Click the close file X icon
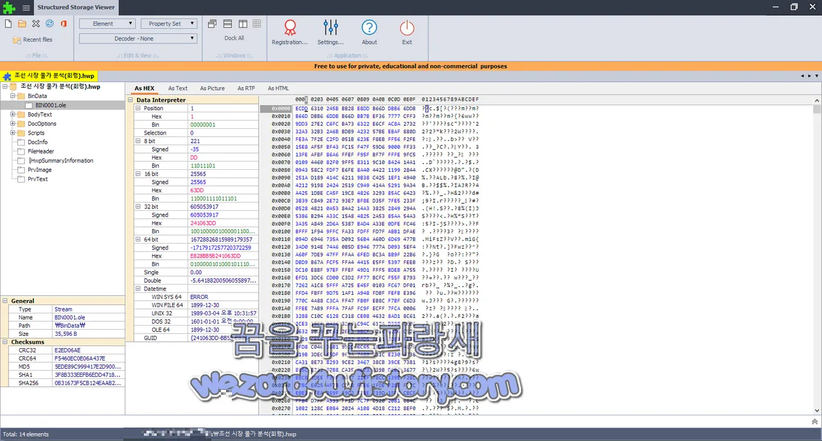Screen dimensions: 822x441 [x=36, y=24]
